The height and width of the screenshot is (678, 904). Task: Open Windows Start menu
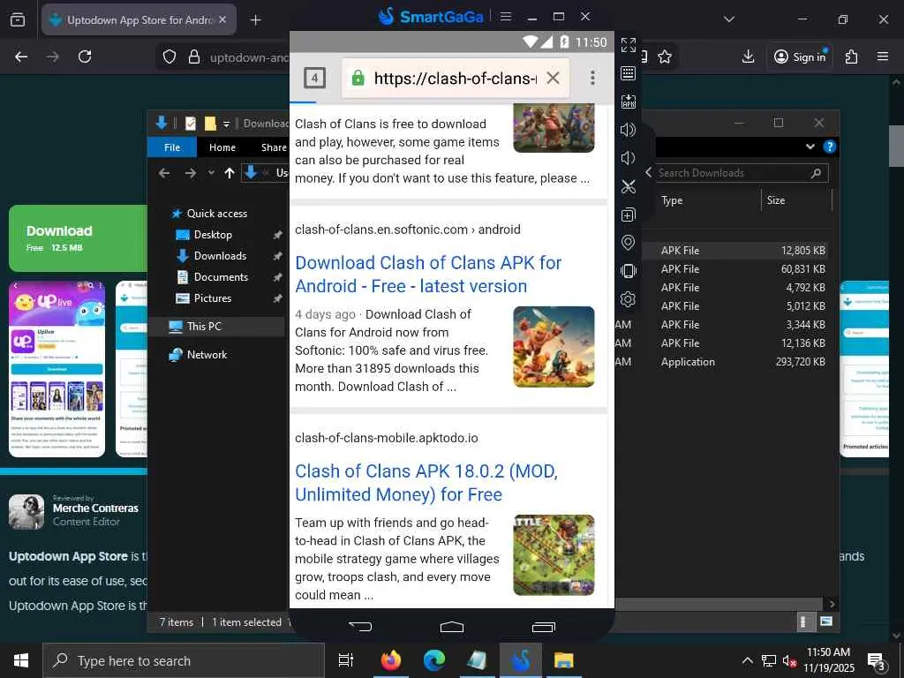21,660
